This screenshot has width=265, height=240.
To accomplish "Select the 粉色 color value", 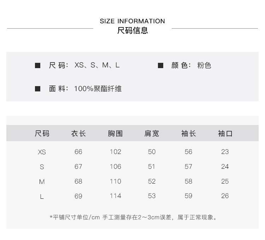I will point(204,66).
